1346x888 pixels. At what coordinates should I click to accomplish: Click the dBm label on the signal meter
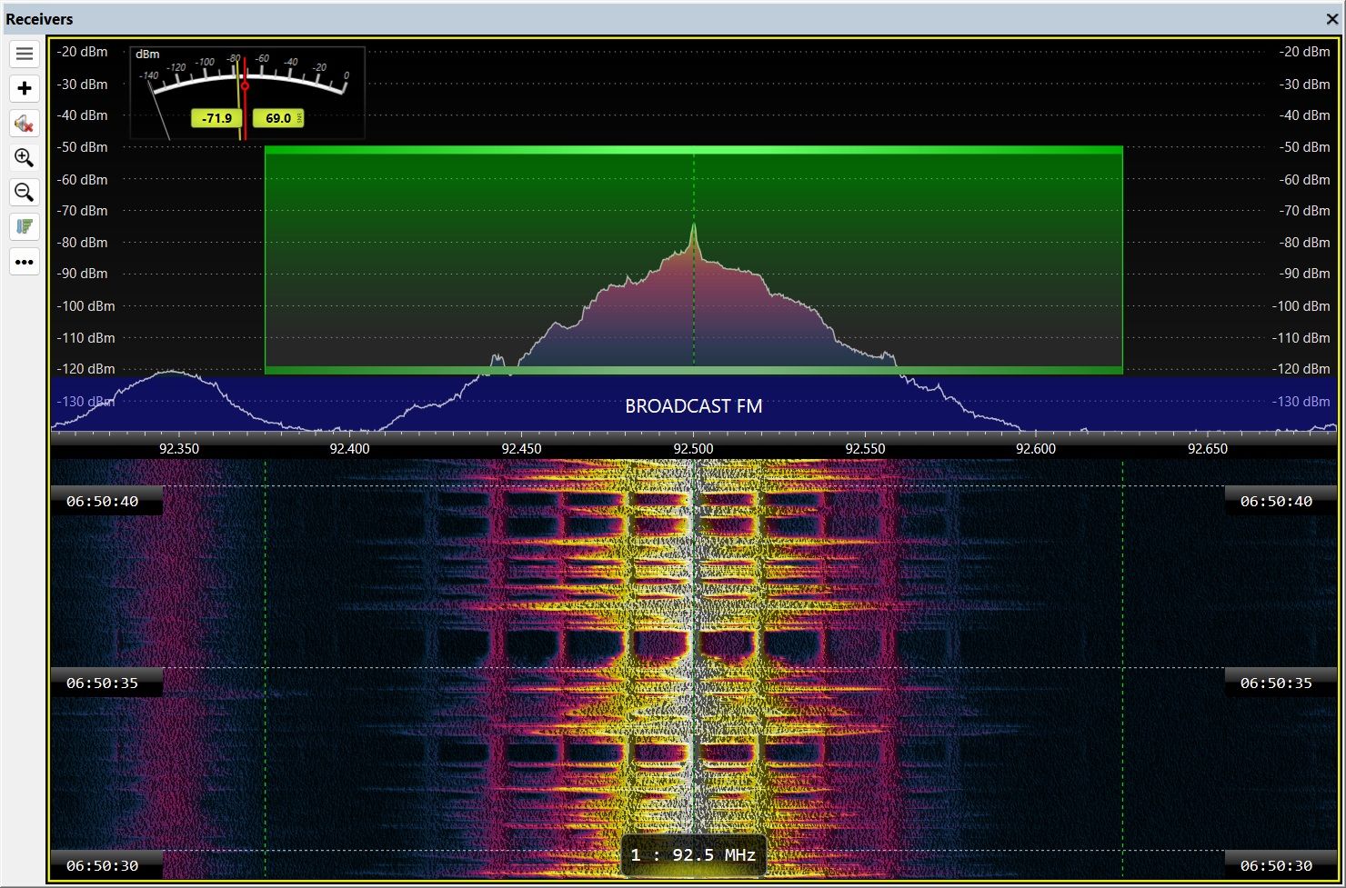point(146,55)
